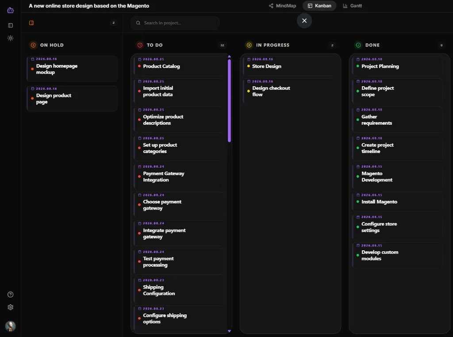The image size is (453, 337).
Task: Open Import initial product data card
Action: point(178,91)
